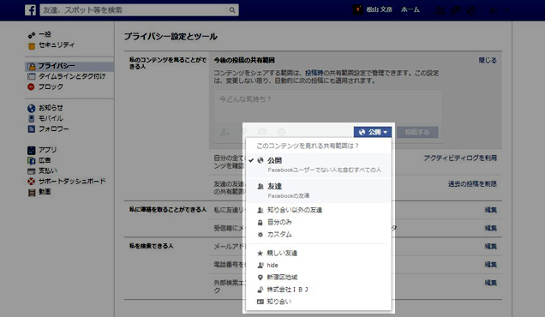545x317 pixels.
Task: Go to ホーム in the top bar
Action: click(x=410, y=9)
